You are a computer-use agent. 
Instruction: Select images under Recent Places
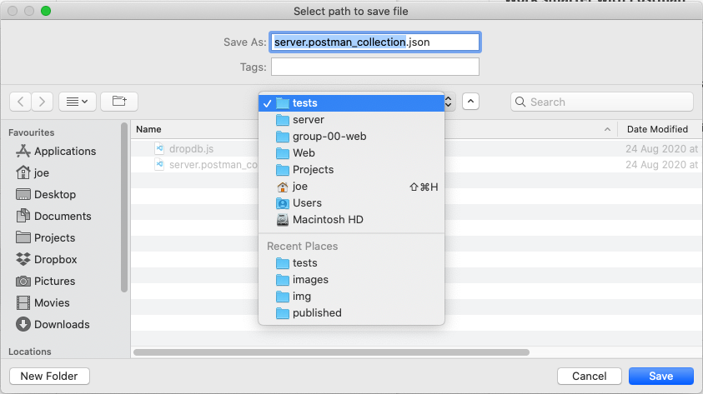coord(351,279)
